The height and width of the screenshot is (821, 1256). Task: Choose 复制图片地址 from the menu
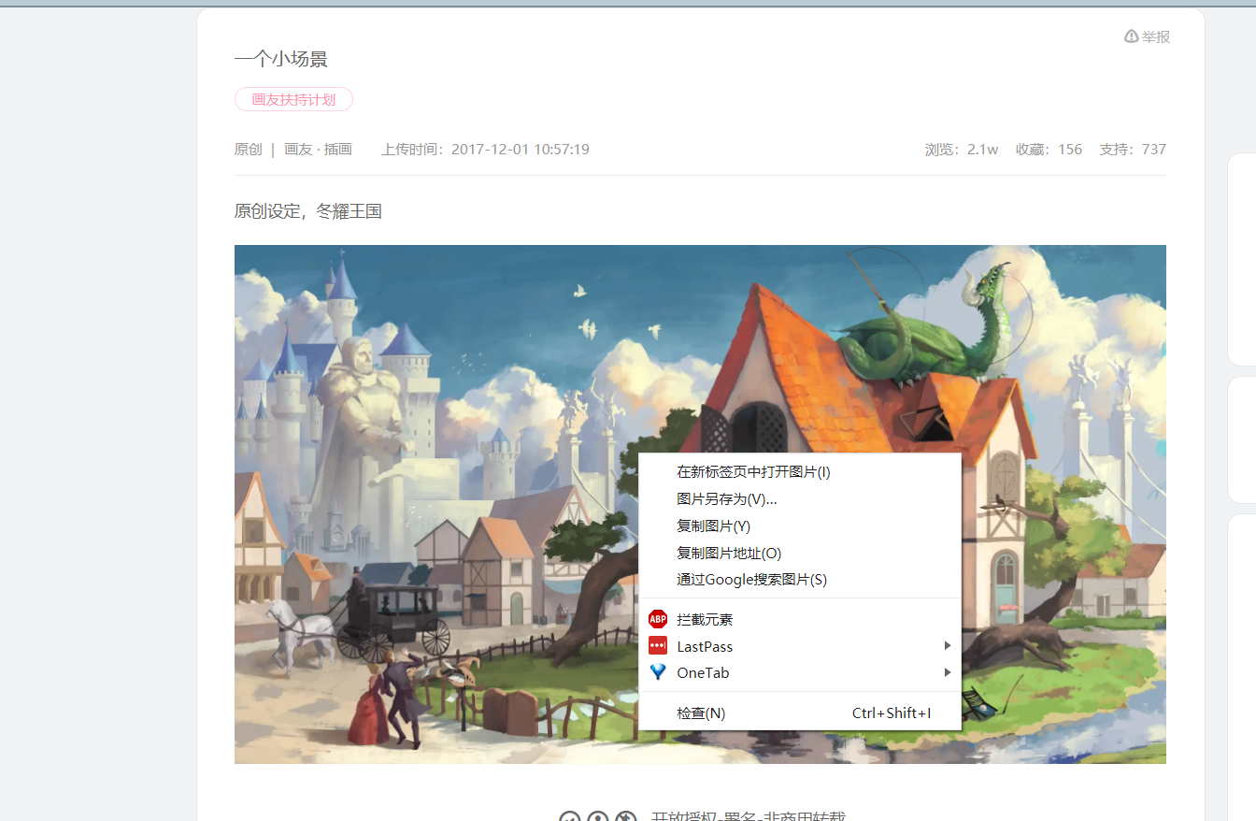pos(727,552)
